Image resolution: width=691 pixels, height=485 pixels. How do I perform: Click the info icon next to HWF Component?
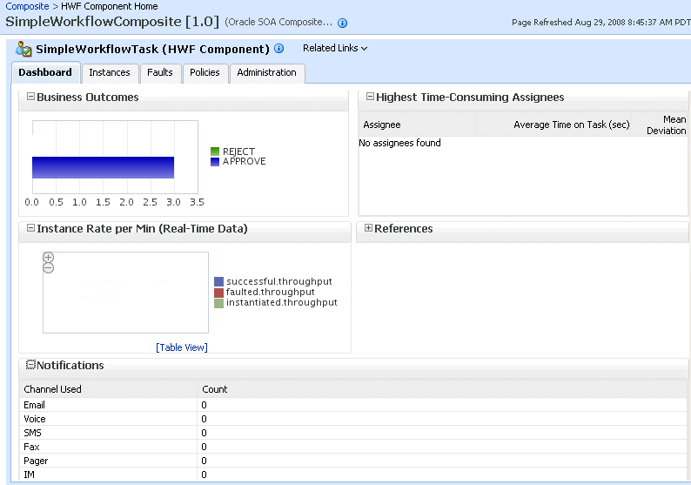tap(279, 50)
